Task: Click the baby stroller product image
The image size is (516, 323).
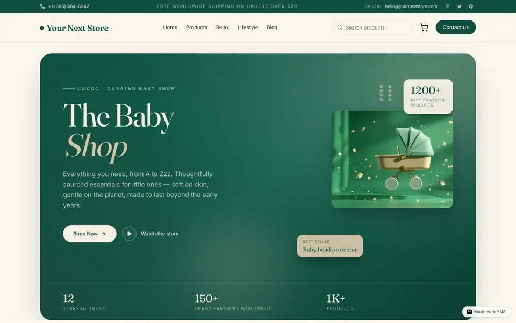Action: point(392,159)
